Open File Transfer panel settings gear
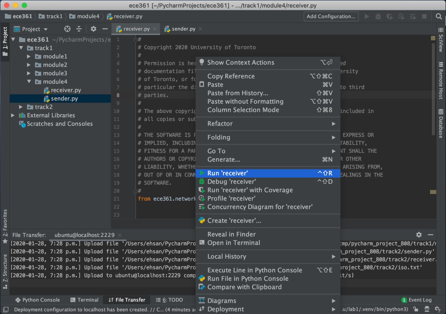Image resolution: width=446 pixels, height=314 pixels. coord(419,235)
